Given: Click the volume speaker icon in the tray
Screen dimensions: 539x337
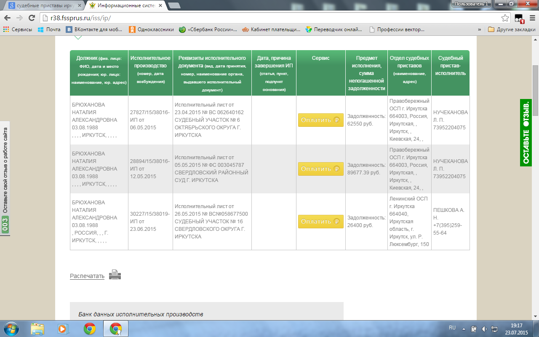Looking at the screenshot, I should (484, 329).
